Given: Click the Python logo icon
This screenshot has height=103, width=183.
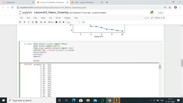Looking at the screenshot, I should (x=152, y=13).
